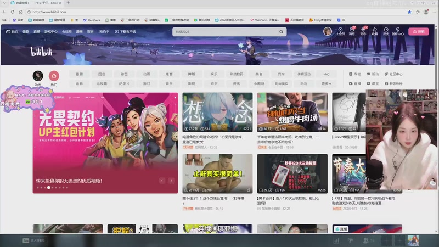Viewport: 439px width, 247px height.
Task: Open 赛事 in header nav
Action: 90,32
